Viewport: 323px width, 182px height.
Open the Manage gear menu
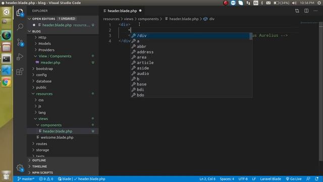pos(20,168)
